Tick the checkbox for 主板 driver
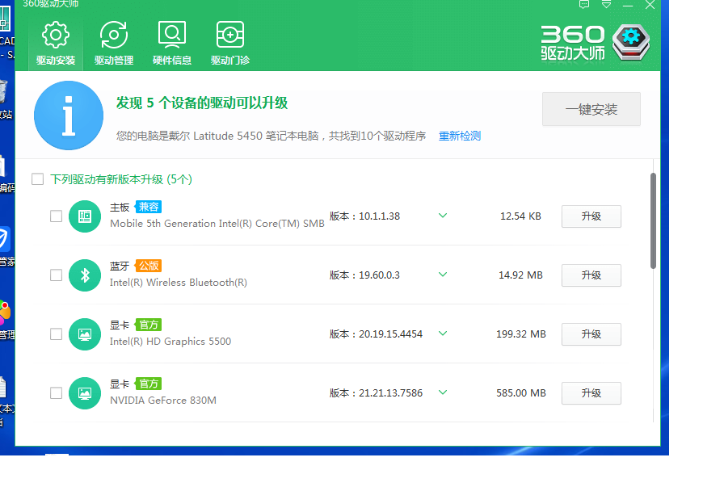 [x=56, y=216]
